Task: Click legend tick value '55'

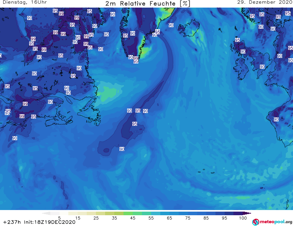Action: pyautogui.click(x=151, y=218)
